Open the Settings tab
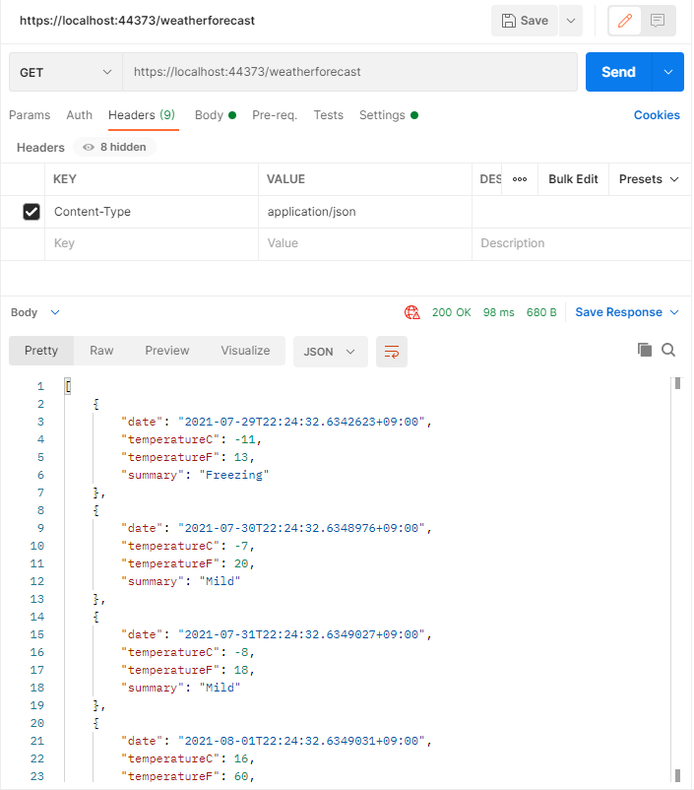Screen dimensions: 694x790 pos(388,115)
